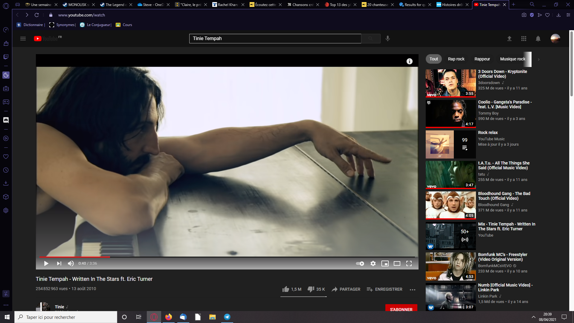Open the Tinie channel name link
This screenshot has height=323, width=574.
(59, 307)
